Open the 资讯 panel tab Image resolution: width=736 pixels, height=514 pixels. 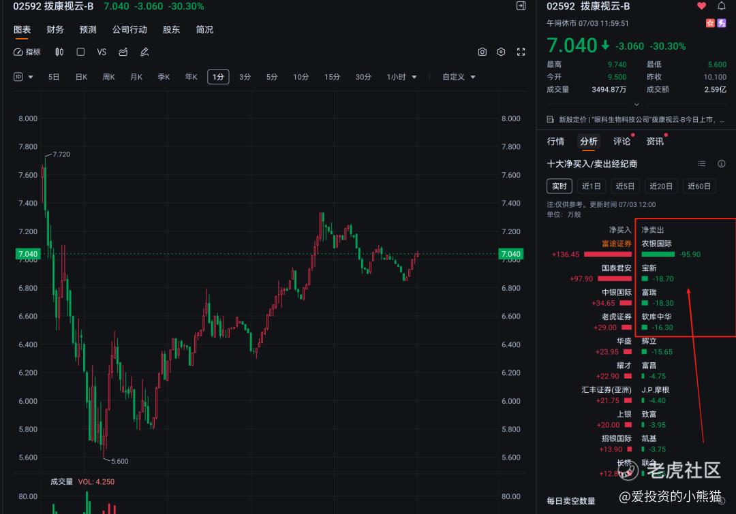click(655, 141)
